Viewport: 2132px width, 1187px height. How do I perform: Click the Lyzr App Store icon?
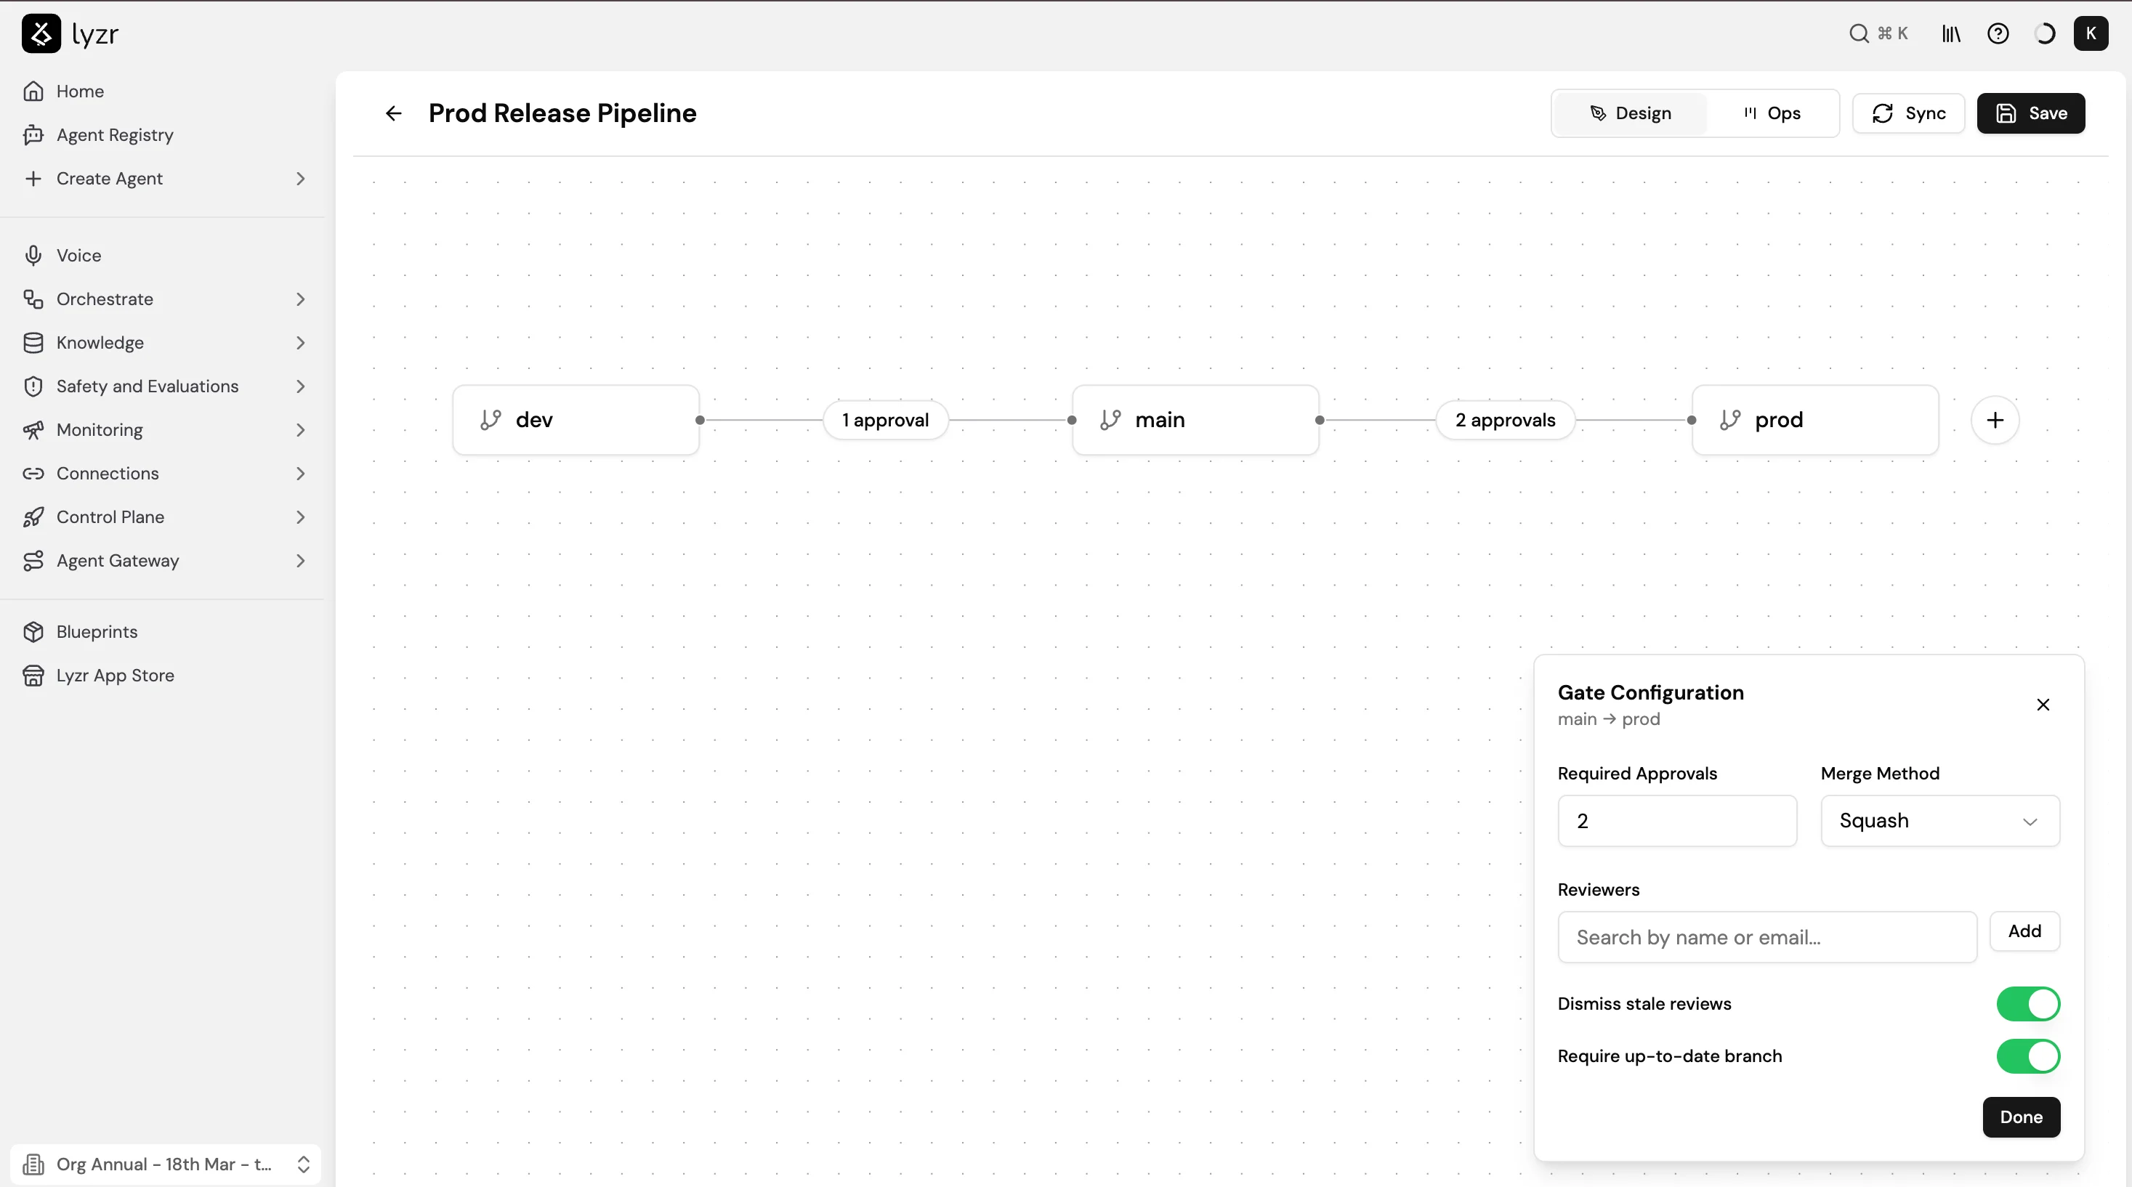[x=33, y=676]
